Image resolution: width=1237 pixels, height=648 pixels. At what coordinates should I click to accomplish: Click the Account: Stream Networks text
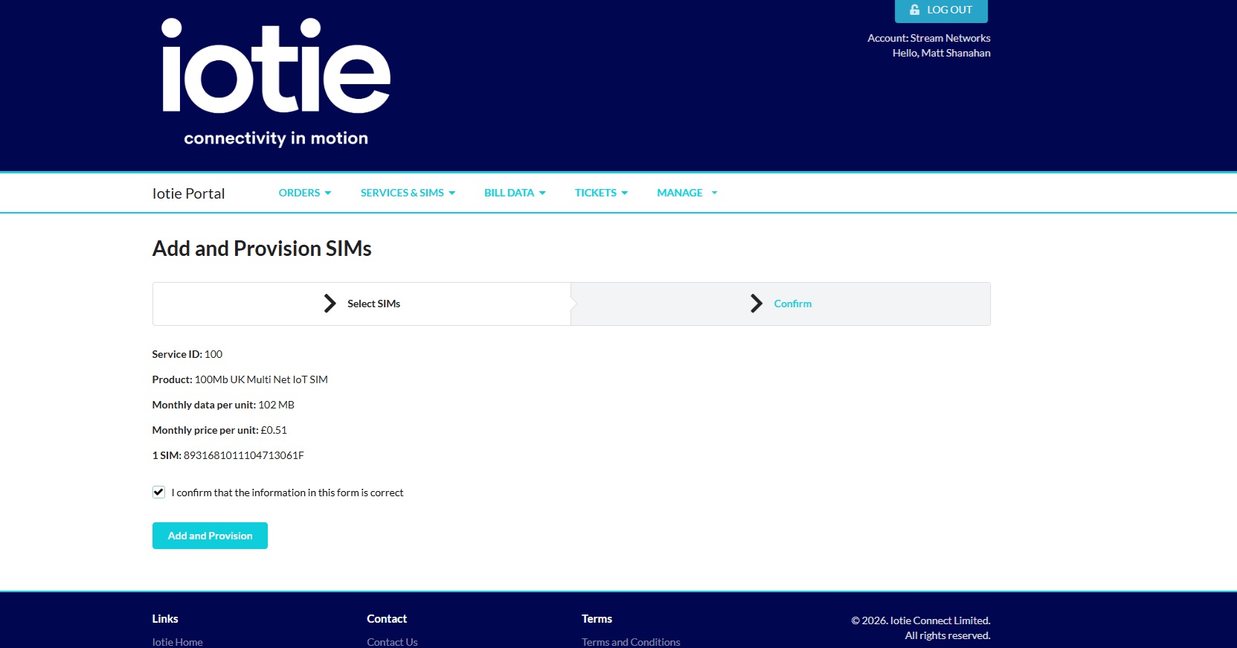[x=929, y=38]
